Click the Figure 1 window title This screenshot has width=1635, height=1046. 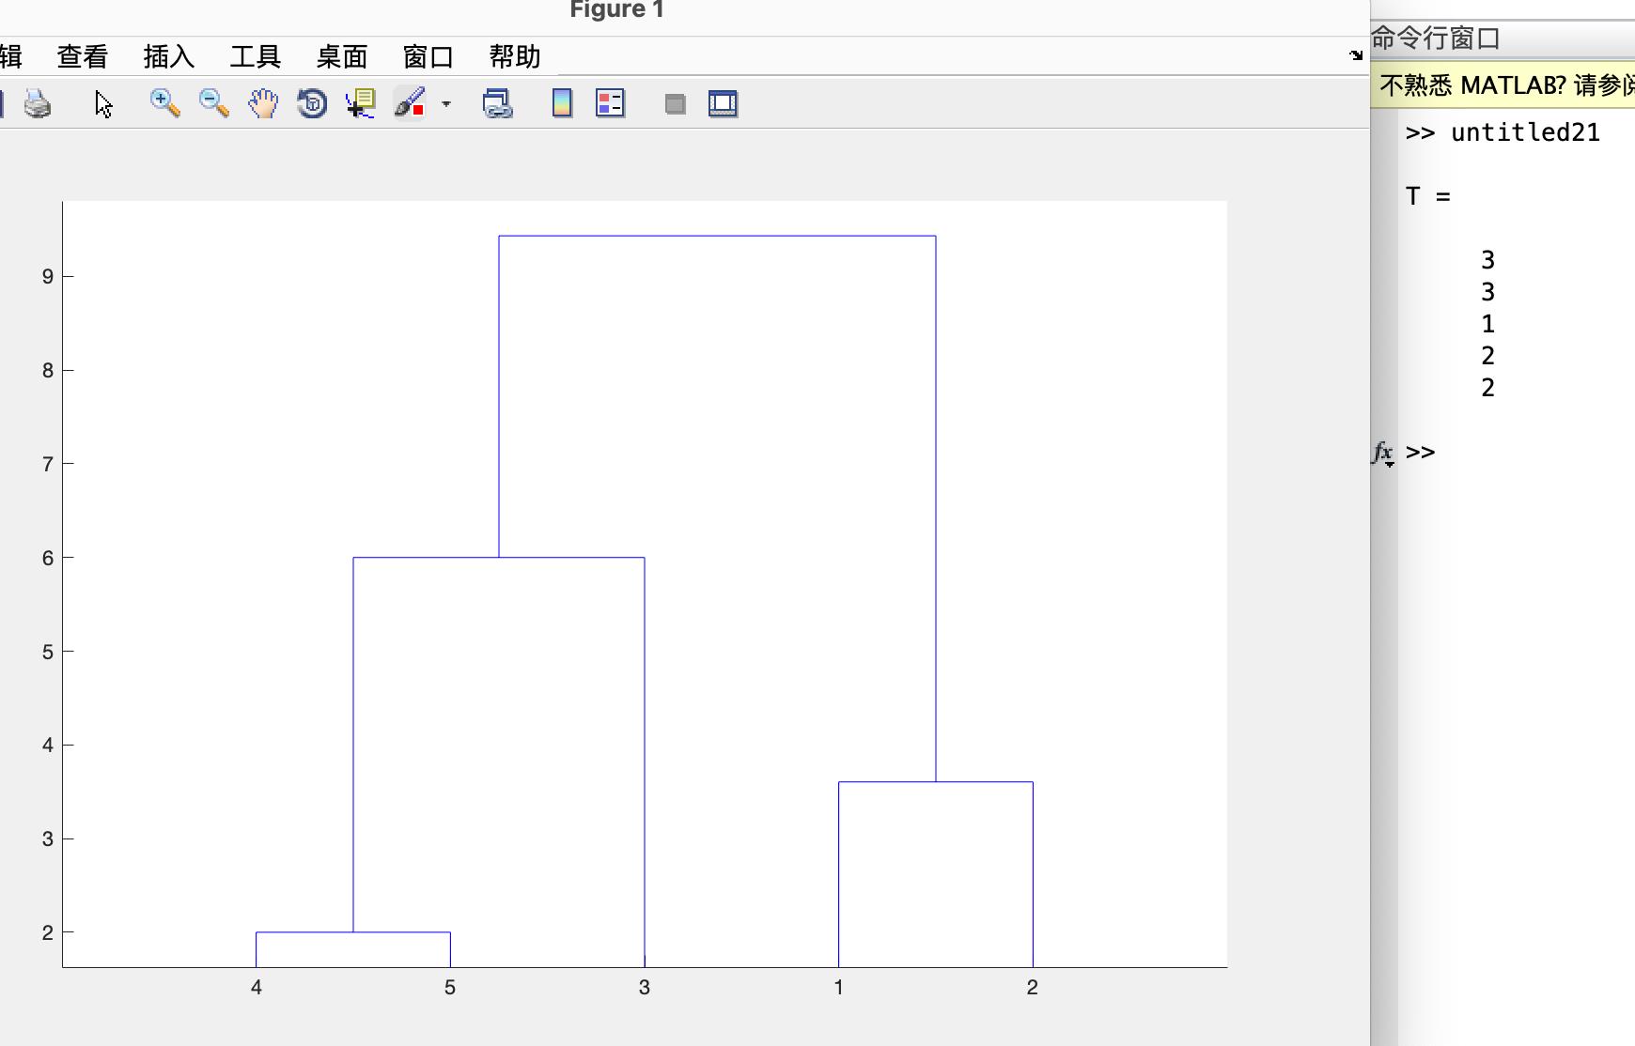click(617, 10)
